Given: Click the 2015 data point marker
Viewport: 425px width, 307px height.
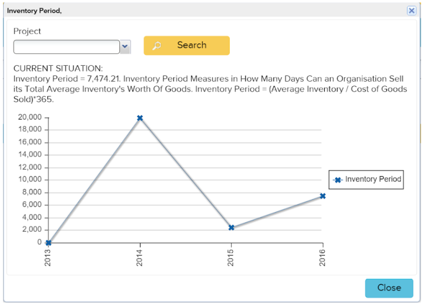Looking at the screenshot, I should point(231,227).
